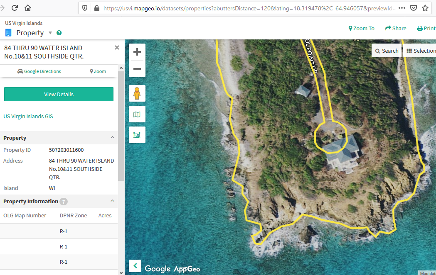View site security padlock information
This screenshot has width=436, height=275.
(x=97, y=8)
